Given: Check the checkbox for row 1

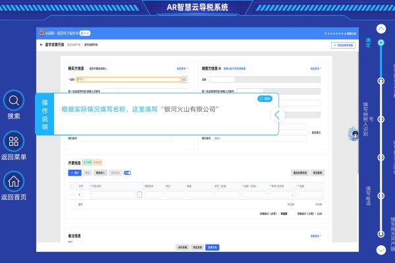Looking at the screenshot, I should 72,195.
